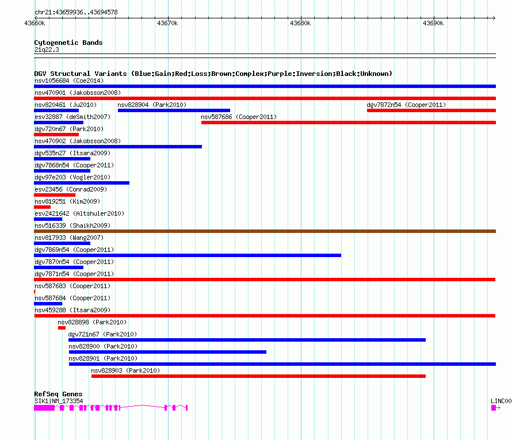The height and width of the screenshot is (440, 512).
Task: Click the 43670k ruler tick label
Action: pyautogui.click(x=167, y=23)
